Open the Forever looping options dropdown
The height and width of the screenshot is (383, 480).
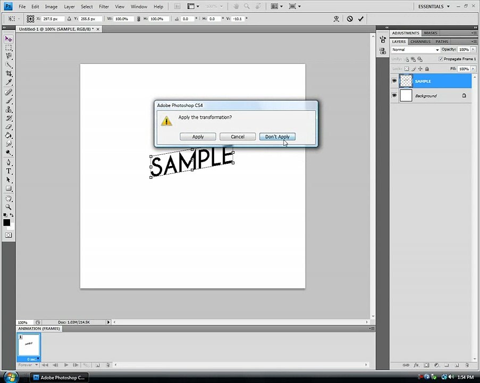click(x=28, y=365)
